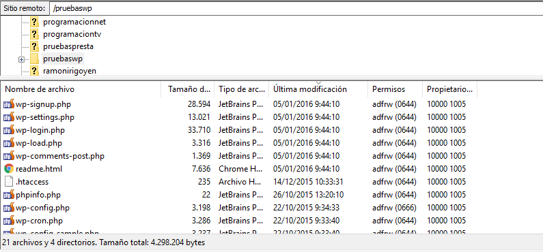
Task: Click the blank file icon of .htaccess
Action: coord(9,182)
